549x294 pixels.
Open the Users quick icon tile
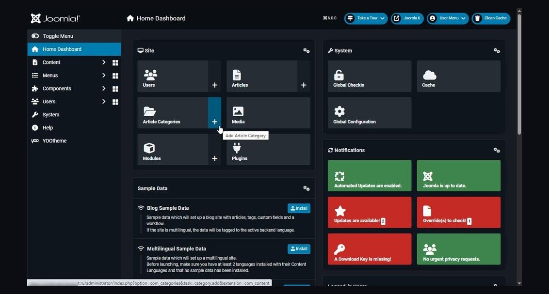pyautogui.click(x=173, y=76)
